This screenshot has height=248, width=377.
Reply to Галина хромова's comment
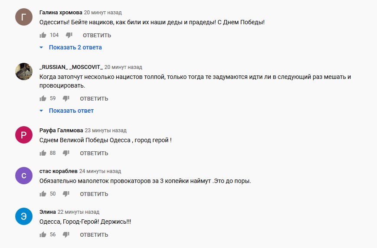tap(97, 35)
